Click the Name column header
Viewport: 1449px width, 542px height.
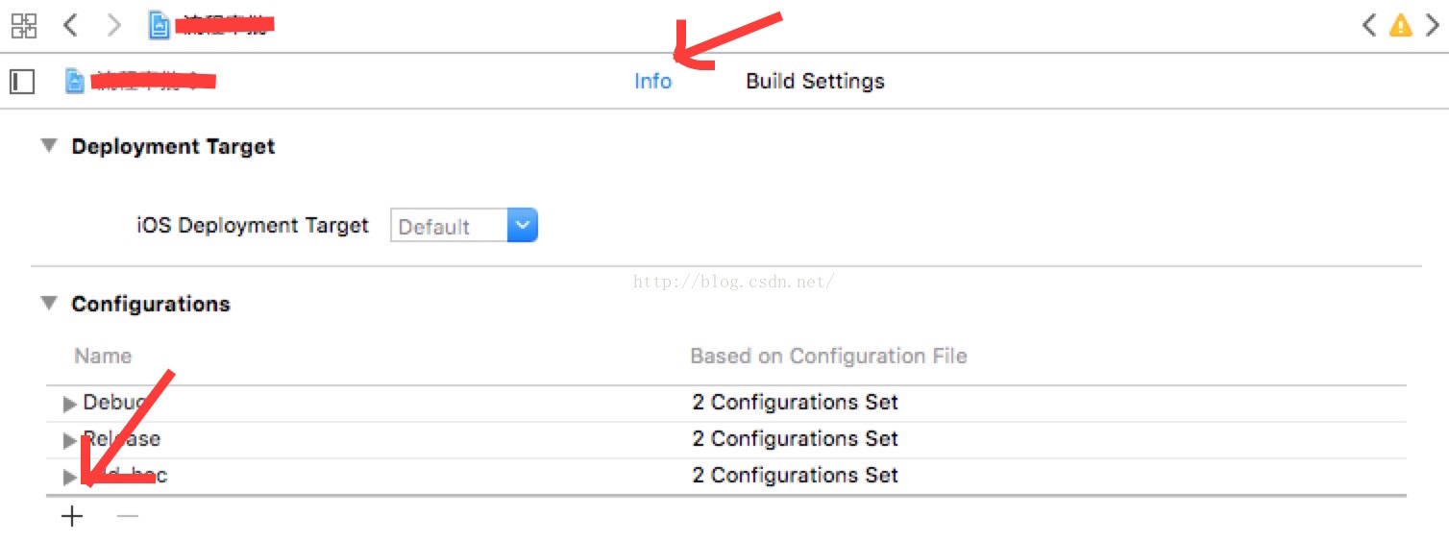pos(103,356)
